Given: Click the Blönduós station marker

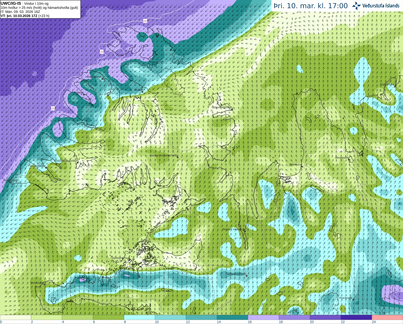Looking at the screenshot, I should (x=301, y=167).
